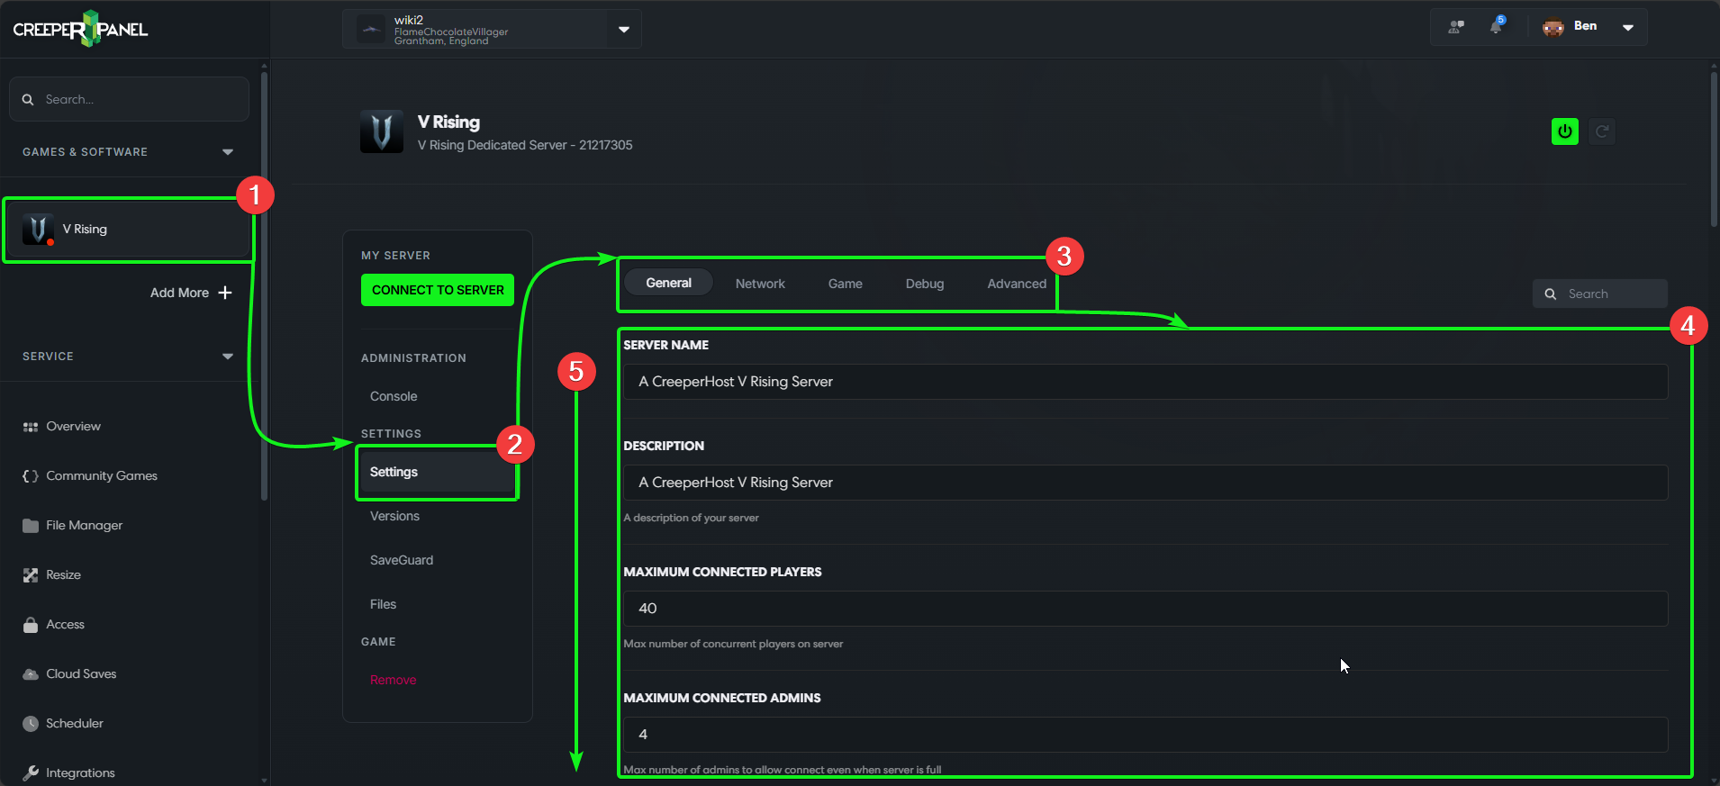The image size is (1720, 786).
Task: Open the Ben user menu arrow
Action: pos(1628,28)
